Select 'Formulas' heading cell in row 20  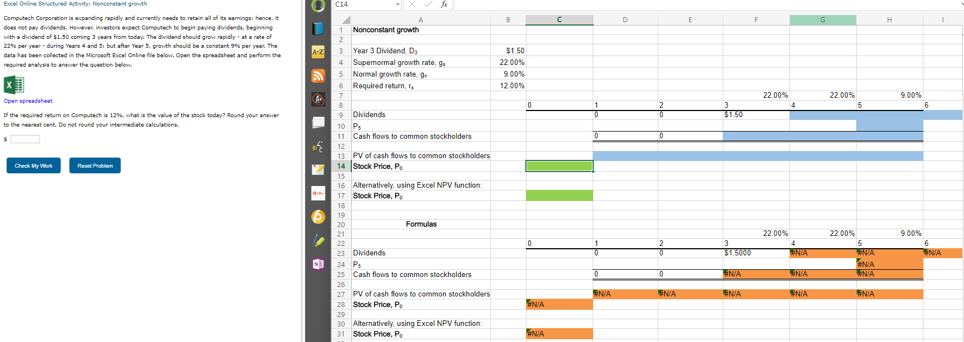[x=421, y=224]
